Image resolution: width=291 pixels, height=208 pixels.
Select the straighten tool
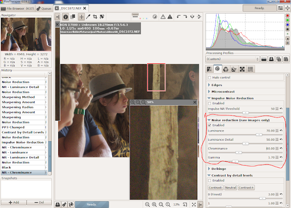tap(102, 17)
